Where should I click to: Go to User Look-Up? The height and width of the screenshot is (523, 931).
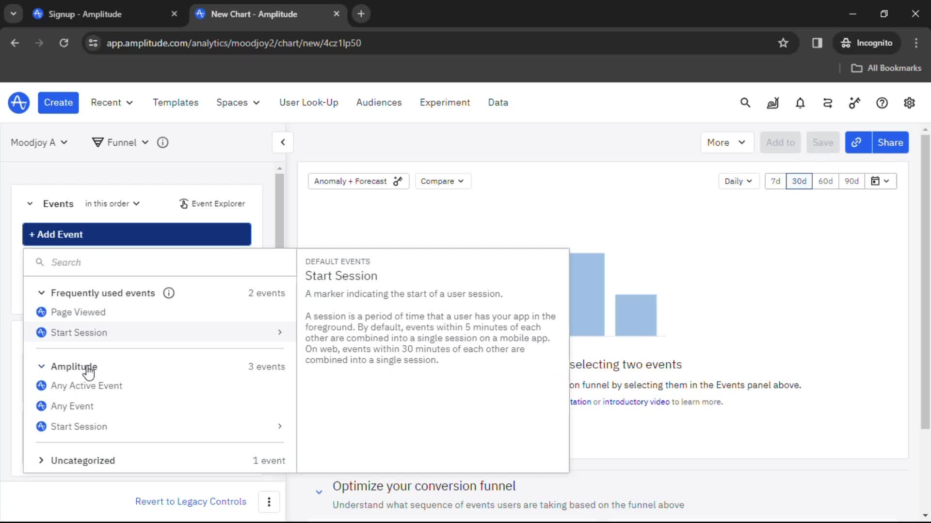[309, 103]
